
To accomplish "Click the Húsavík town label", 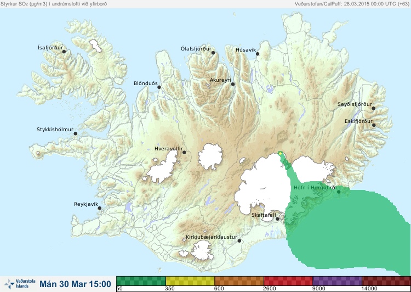I will 246,50.
